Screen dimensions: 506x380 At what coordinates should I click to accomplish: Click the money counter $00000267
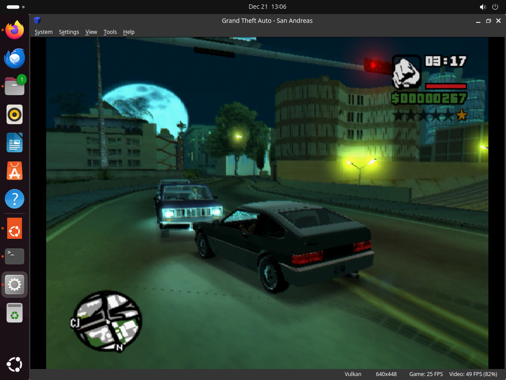429,98
